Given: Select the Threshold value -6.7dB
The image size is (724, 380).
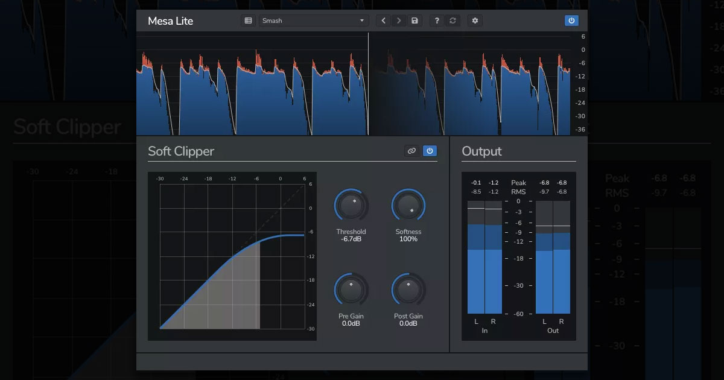Looking at the screenshot, I should [351, 239].
